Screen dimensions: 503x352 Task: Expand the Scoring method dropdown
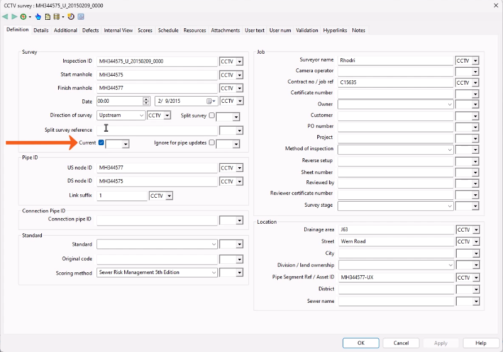tap(213, 272)
